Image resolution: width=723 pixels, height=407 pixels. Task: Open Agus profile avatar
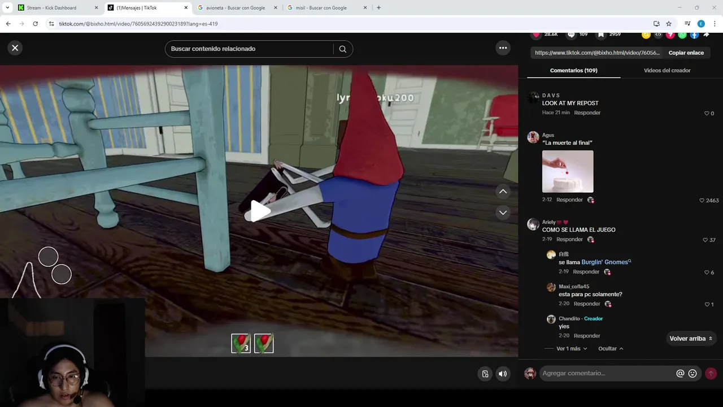533,137
